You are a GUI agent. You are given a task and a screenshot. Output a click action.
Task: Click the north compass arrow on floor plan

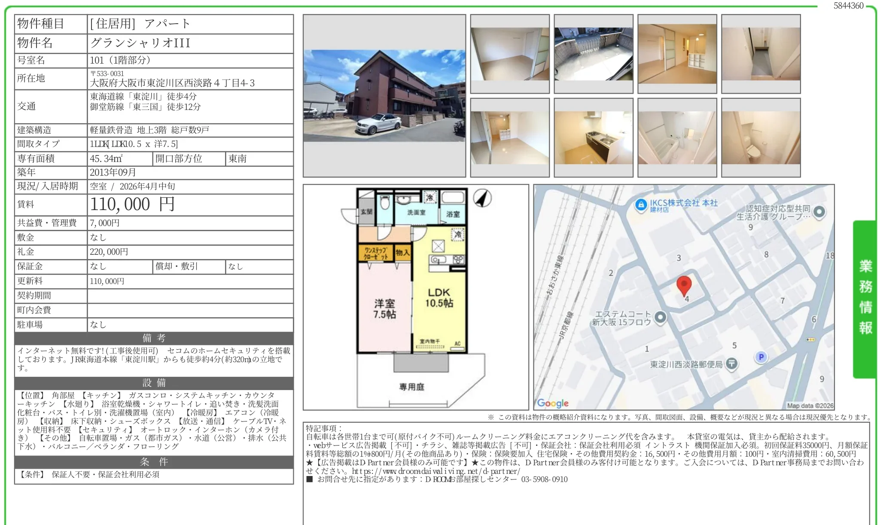(482, 198)
